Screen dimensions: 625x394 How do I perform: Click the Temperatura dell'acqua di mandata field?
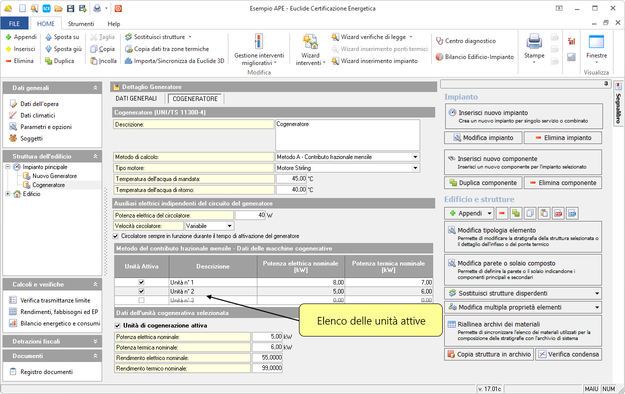pos(291,178)
